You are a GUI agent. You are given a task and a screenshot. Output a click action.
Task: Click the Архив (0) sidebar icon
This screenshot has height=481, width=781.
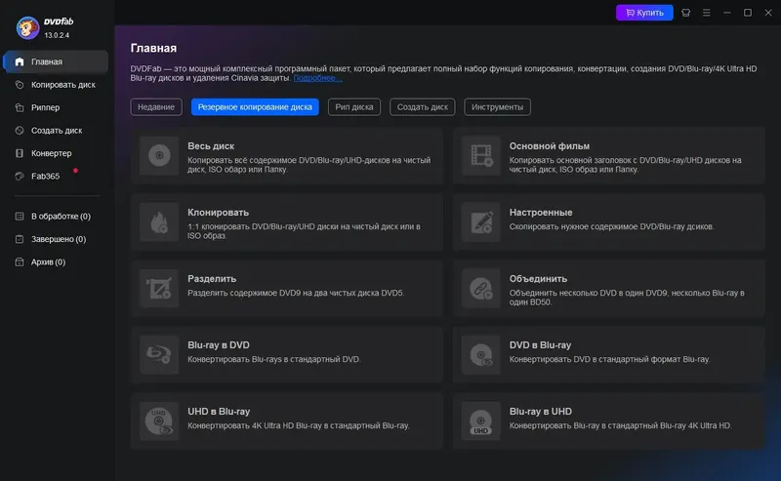[20, 262]
